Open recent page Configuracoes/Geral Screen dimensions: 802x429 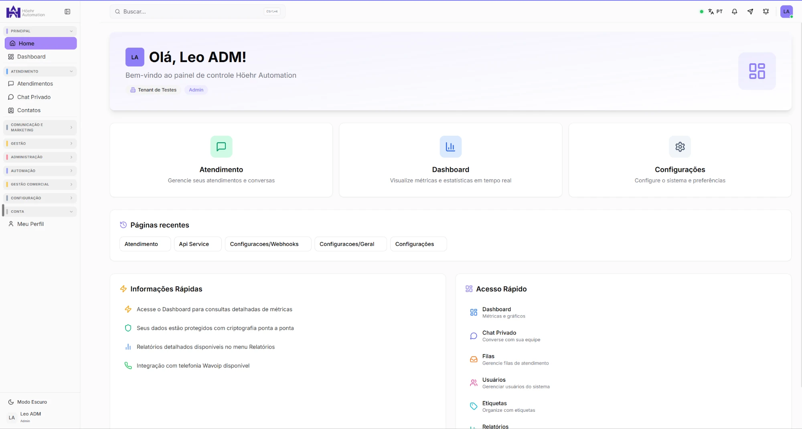tap(351, 244)
